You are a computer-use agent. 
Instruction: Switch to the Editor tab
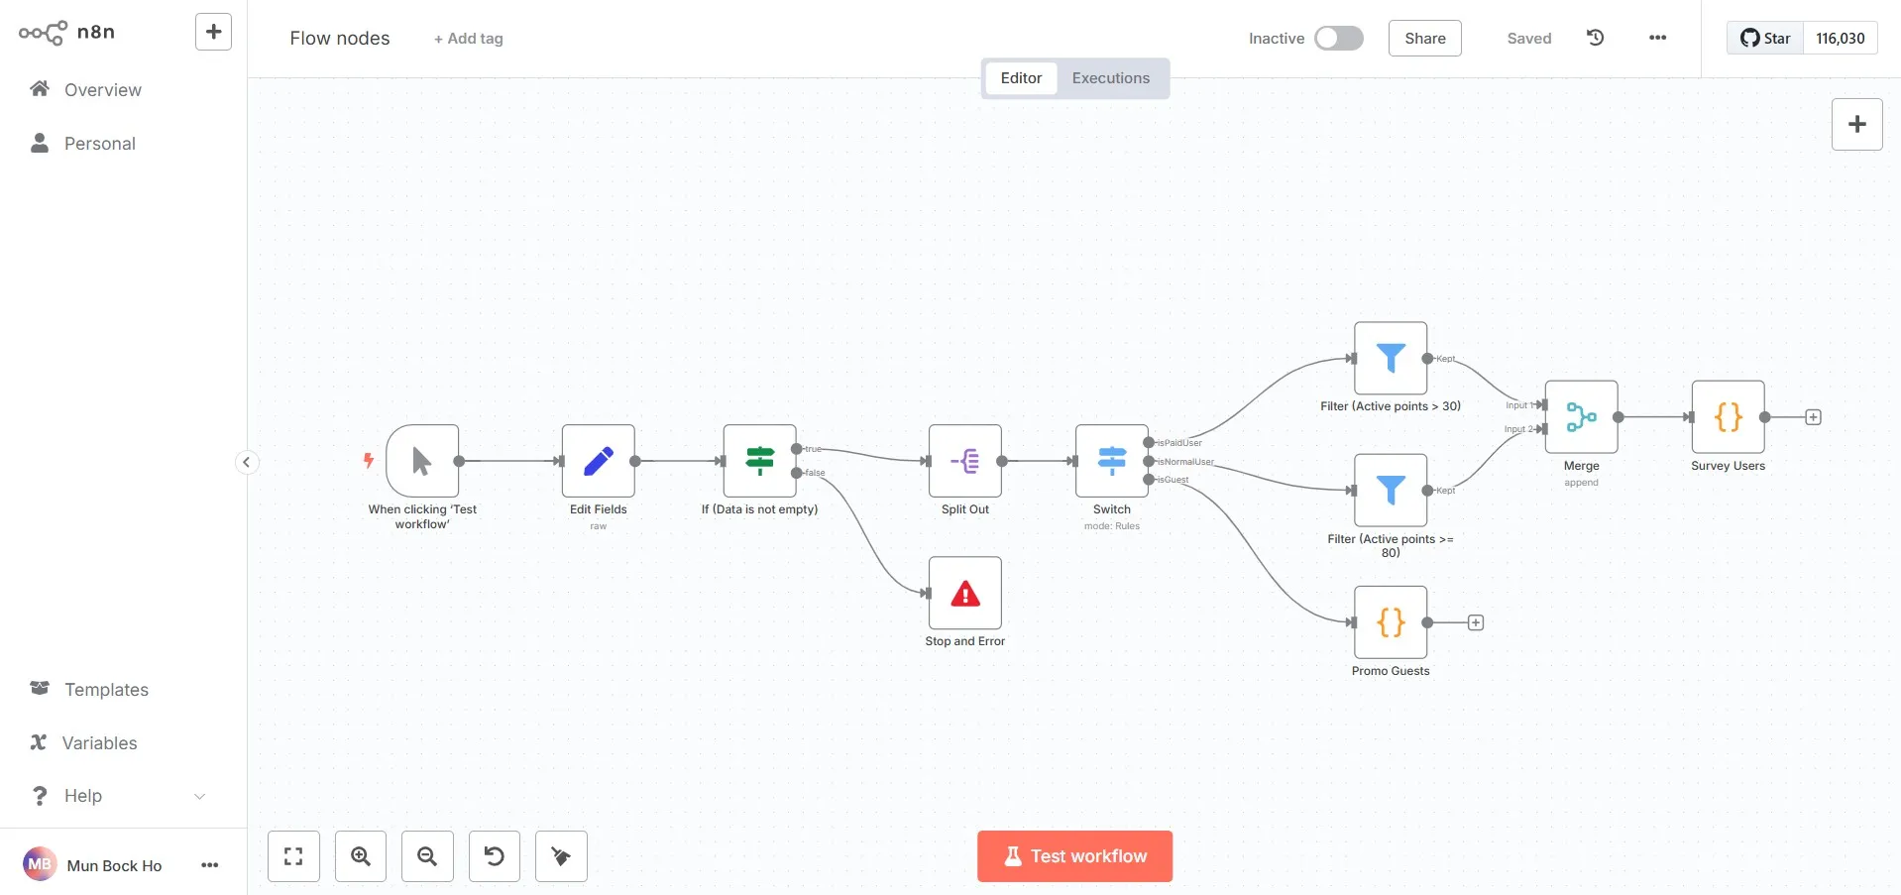pos(1021,78)
